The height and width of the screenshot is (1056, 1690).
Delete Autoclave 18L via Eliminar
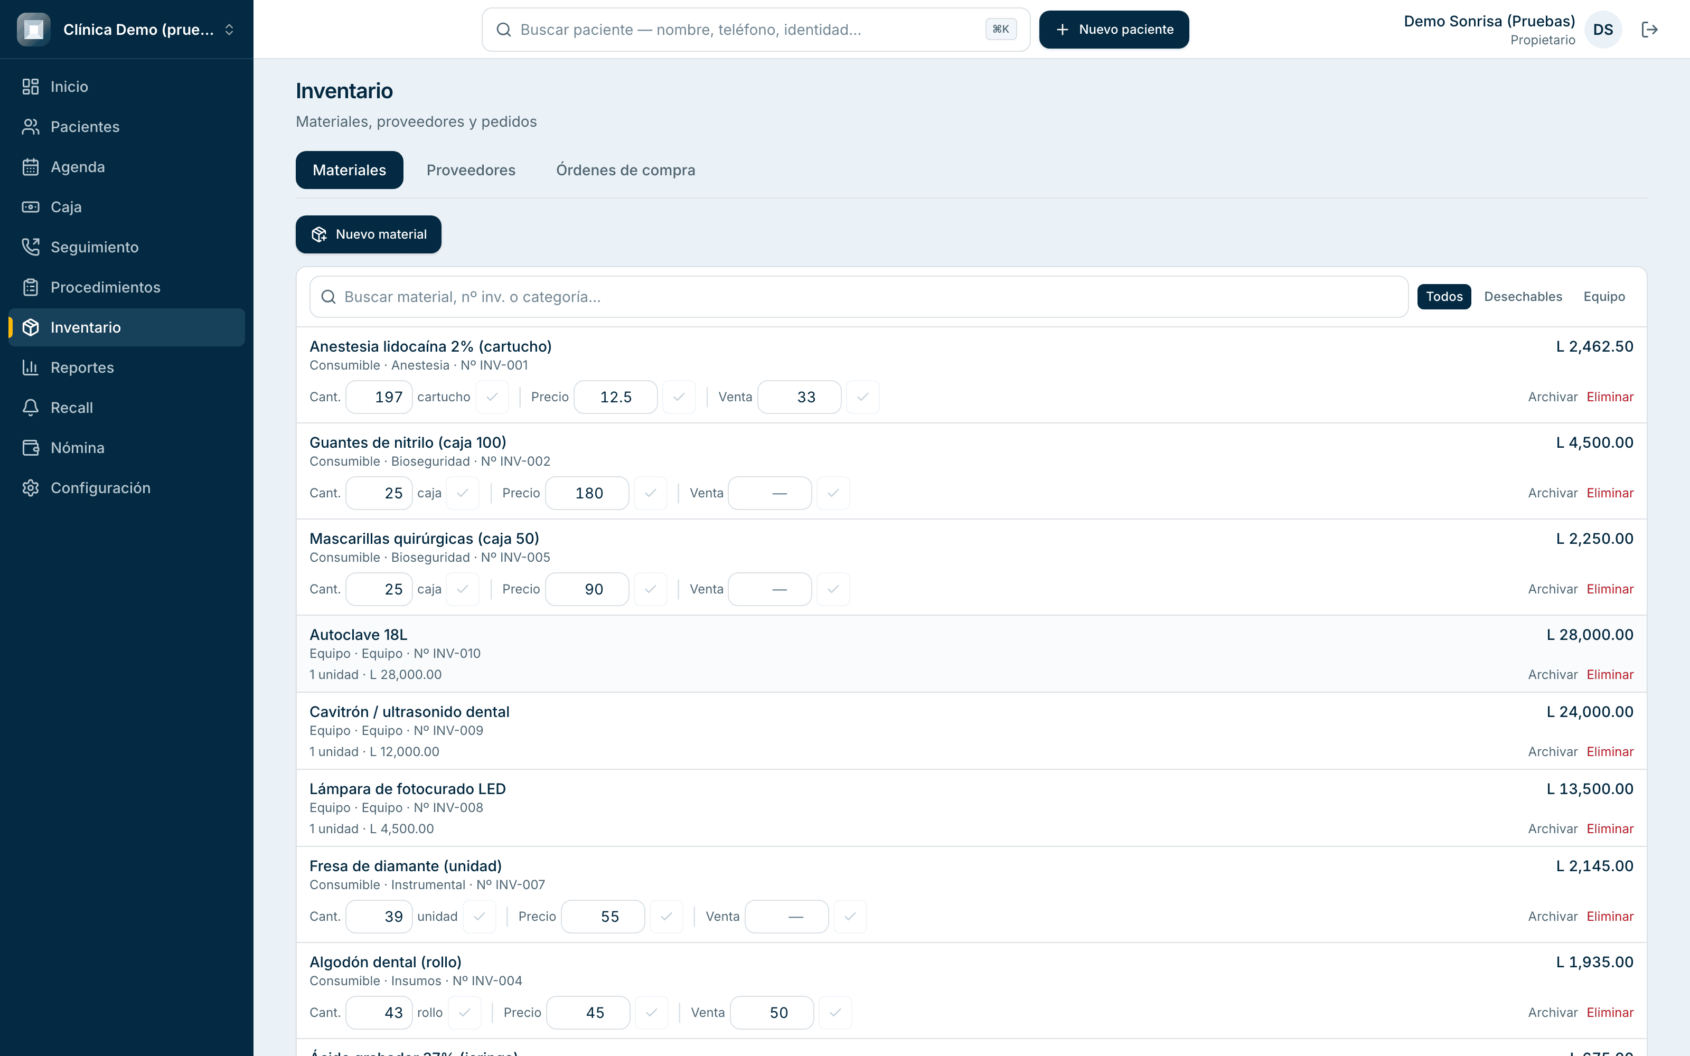pos(1610,675)
